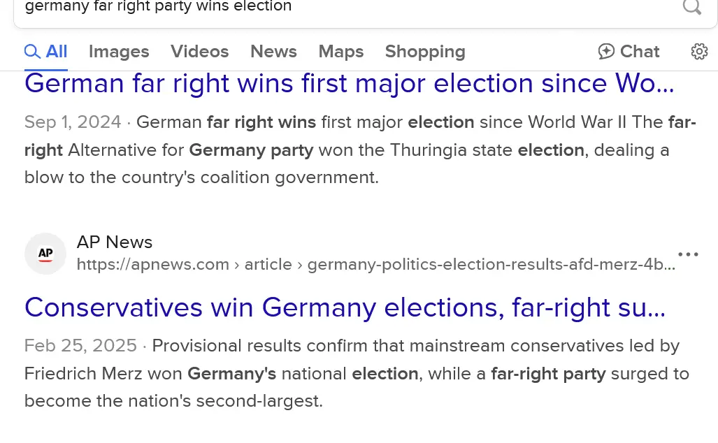The image size is (718, 443).
Task: Open "Conservatives win Germany elections" headline
Action: tap(345, 307)
